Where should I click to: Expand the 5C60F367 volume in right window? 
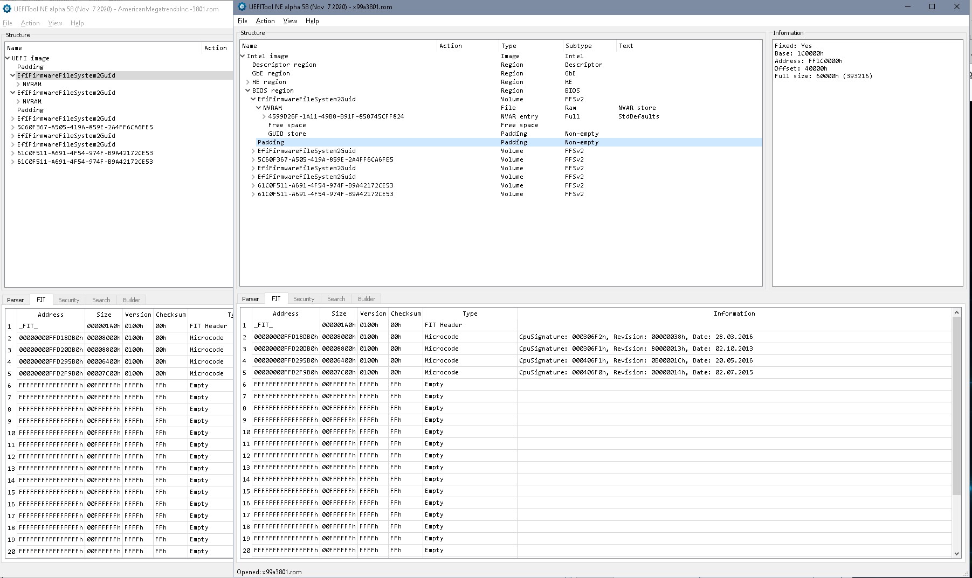pyautogui.click(x=253, y=159)
